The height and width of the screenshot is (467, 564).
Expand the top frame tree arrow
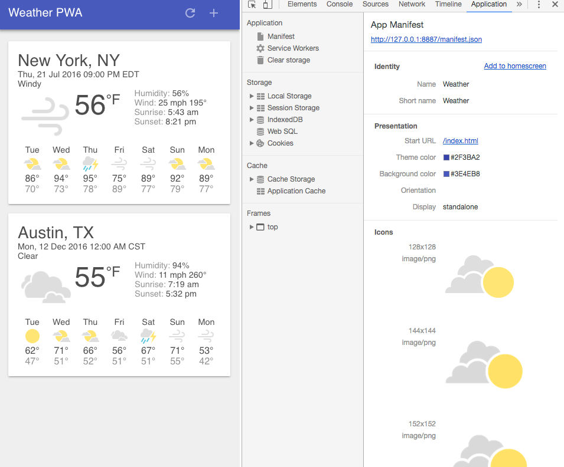click(252, 226)
